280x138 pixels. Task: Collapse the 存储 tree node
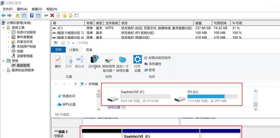4,61
